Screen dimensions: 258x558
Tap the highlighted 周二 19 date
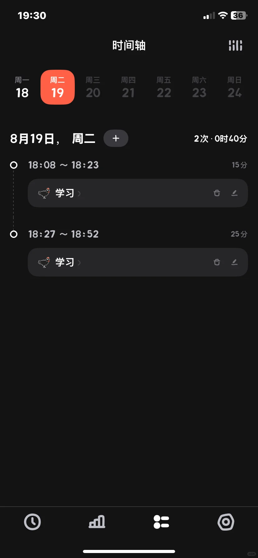click(58, 87)
